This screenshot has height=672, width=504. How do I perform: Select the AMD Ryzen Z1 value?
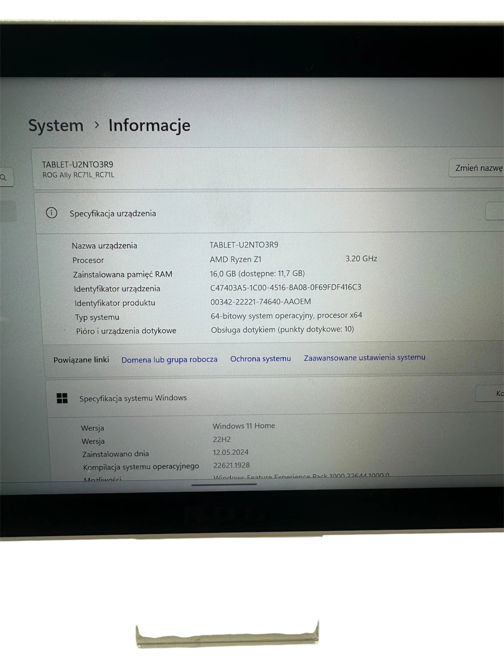[x=236, y=259]
